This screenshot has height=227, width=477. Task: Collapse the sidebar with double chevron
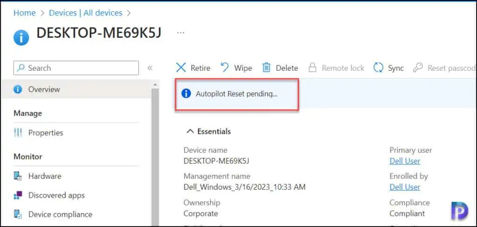pyautogui.click(x=150, y=68)
